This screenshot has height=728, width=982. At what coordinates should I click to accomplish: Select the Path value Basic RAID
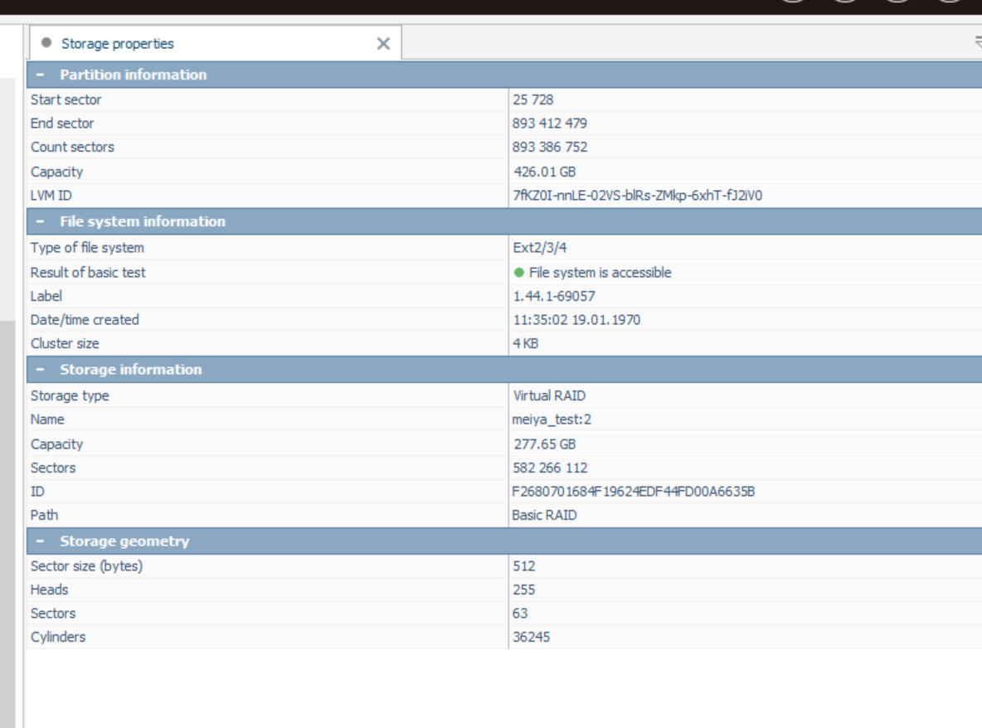click(x=544, y=515)
